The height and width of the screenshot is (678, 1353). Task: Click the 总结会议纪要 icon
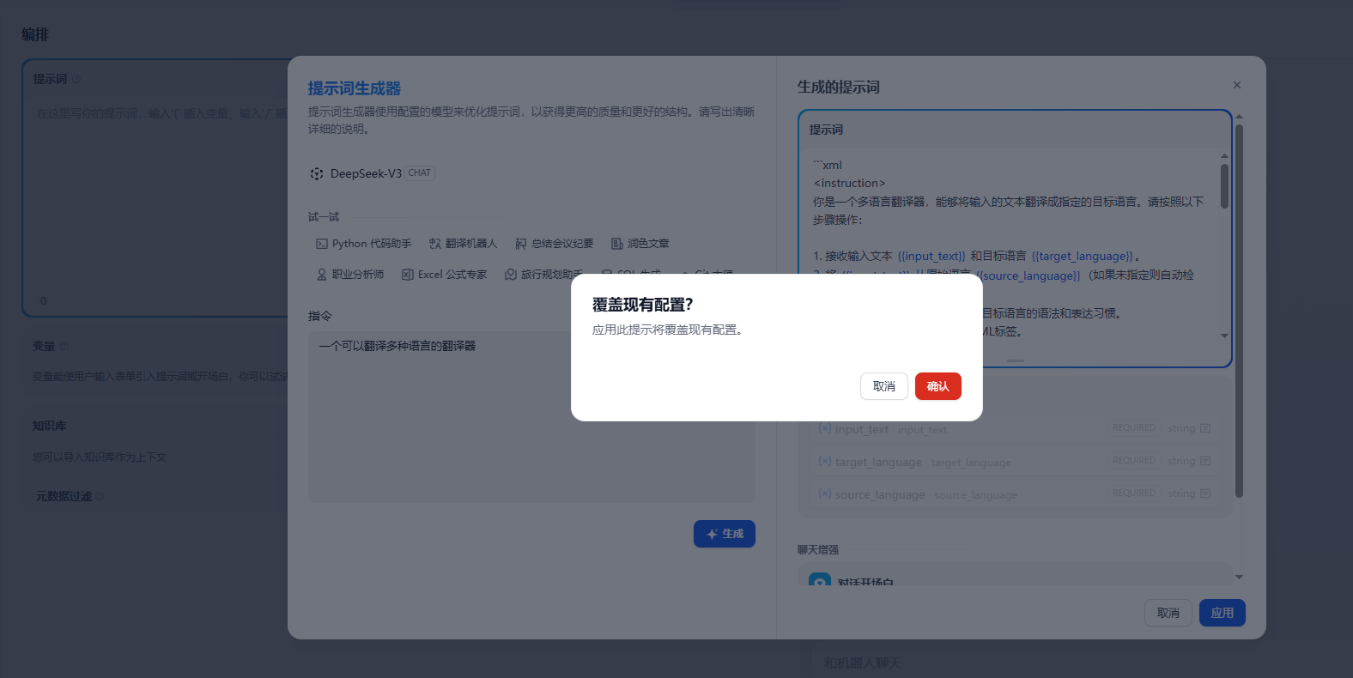(x=521, y=244)
